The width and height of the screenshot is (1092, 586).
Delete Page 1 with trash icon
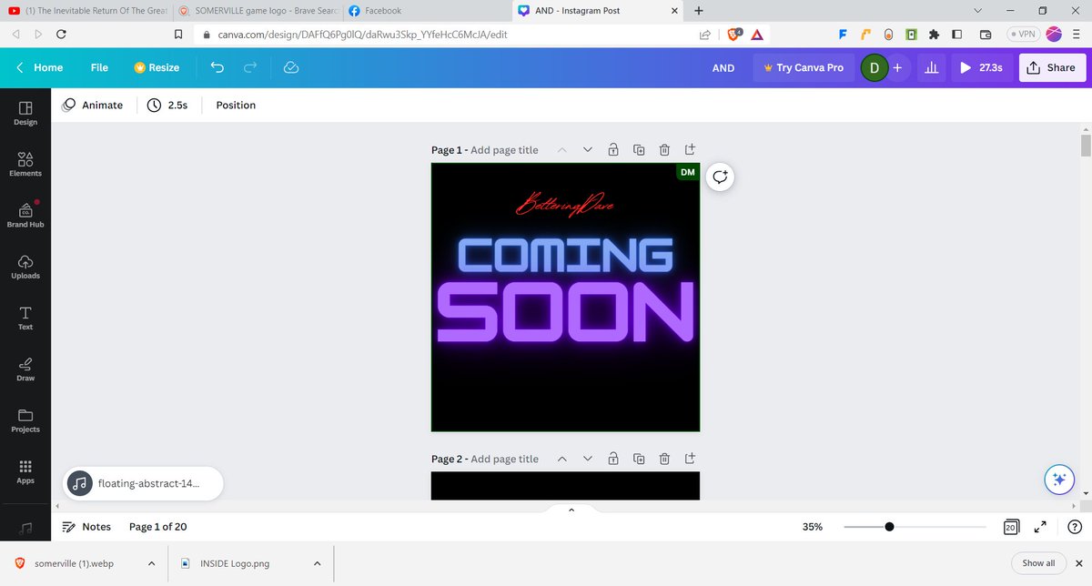click(664, 150)
